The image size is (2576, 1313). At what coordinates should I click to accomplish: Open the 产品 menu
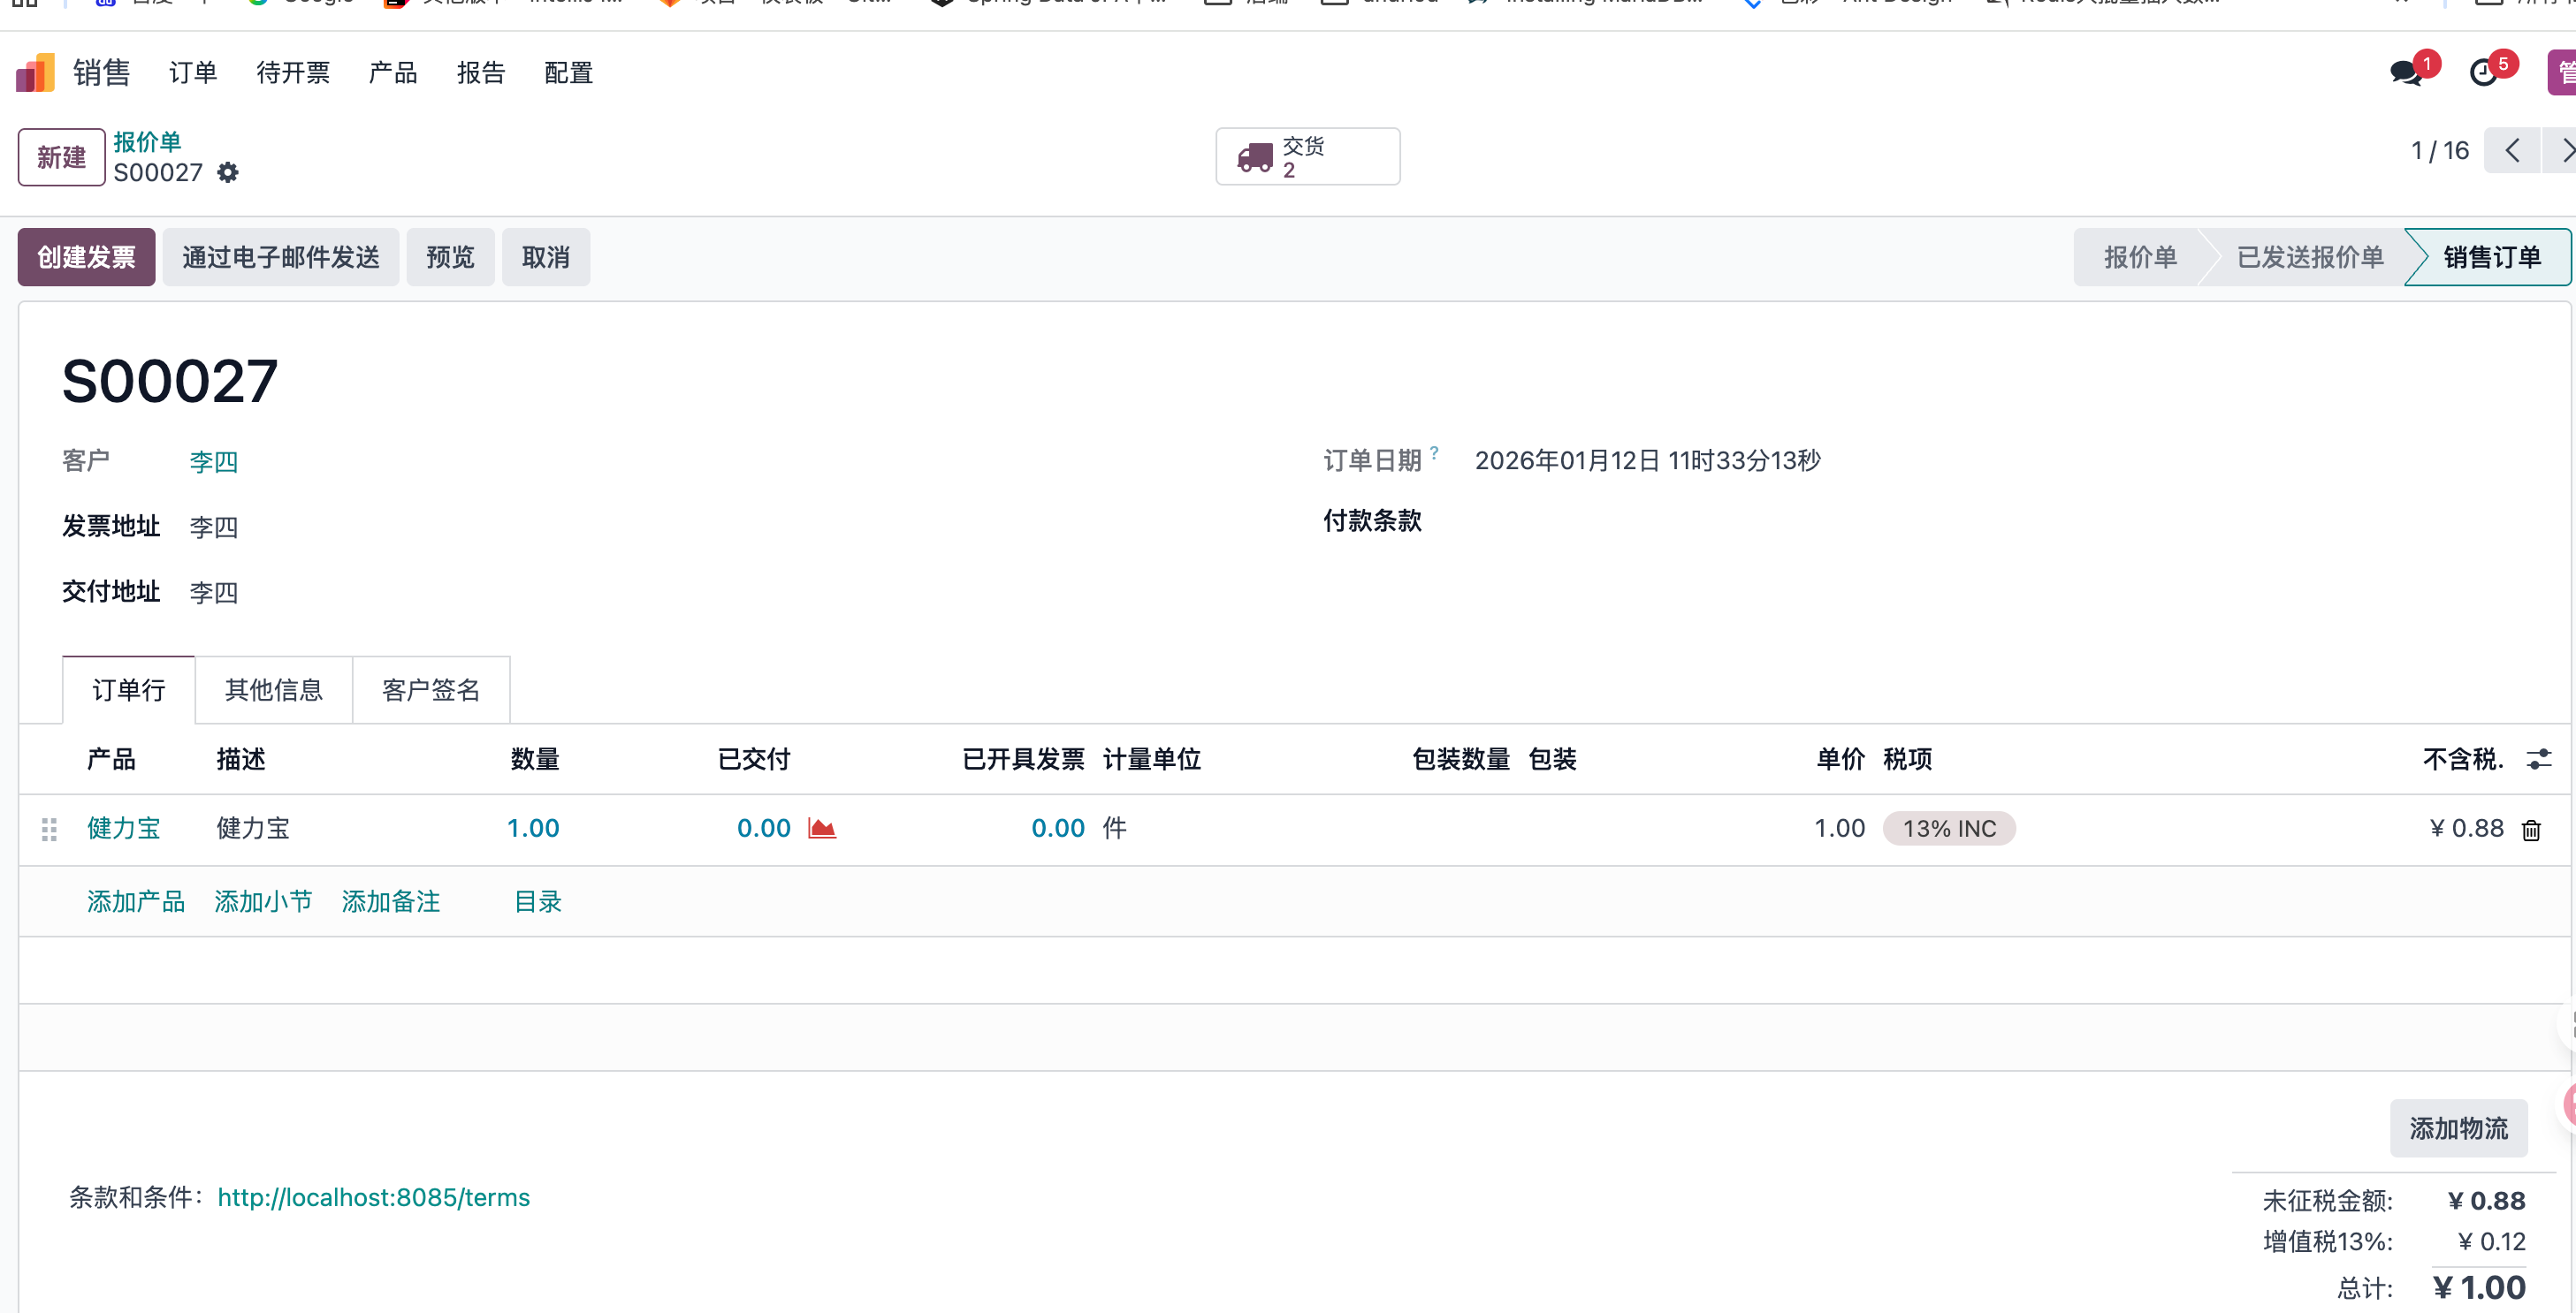[x=393, y=73]
